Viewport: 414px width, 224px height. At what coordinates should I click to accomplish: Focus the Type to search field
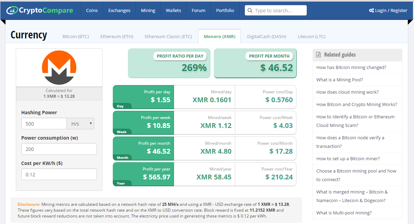276,10
